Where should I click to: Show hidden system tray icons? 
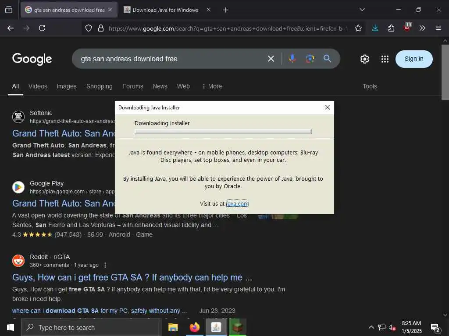tap(371, 327)
